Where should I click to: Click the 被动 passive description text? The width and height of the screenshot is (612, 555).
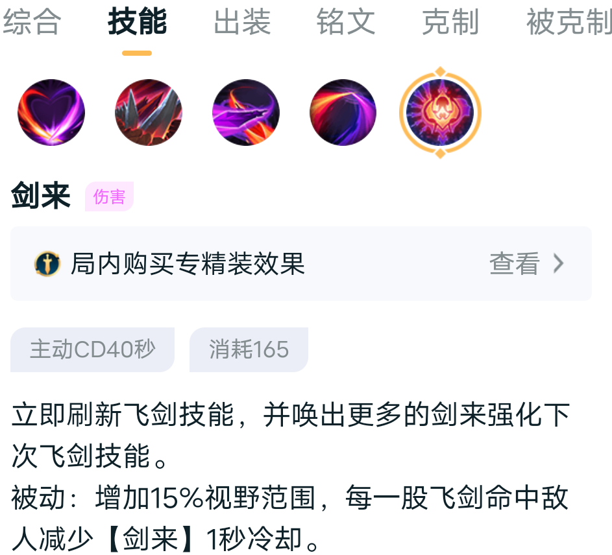pyautogui.click(x=290, y=518)
